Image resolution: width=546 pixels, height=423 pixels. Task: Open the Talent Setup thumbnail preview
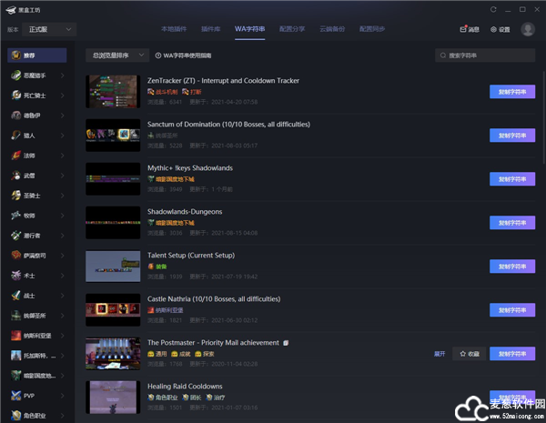tap(113, 266)
